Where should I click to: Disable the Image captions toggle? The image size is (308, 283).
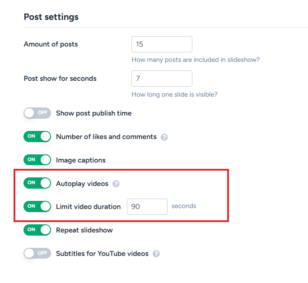pyautogui.click(x=37, y=160)
